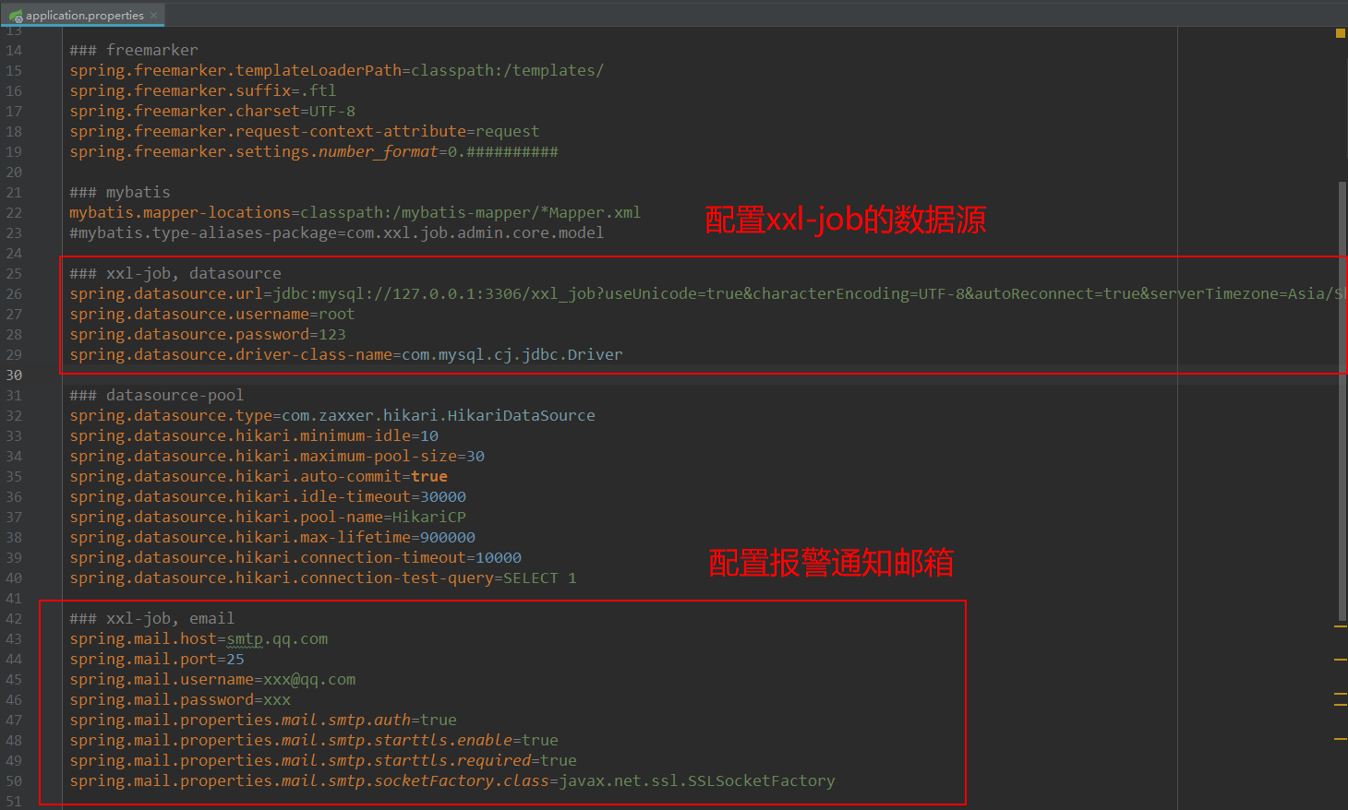
Task: Click line number 30 in the gutter
Action: 14,375
